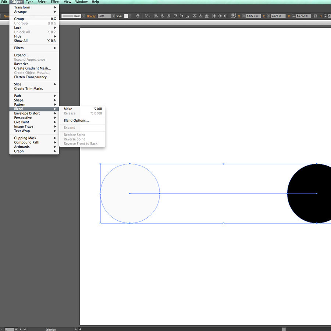This screenshot has height=331, width=331.
Task: Click the stroke brush preview swatch
Action: (71, 16)
